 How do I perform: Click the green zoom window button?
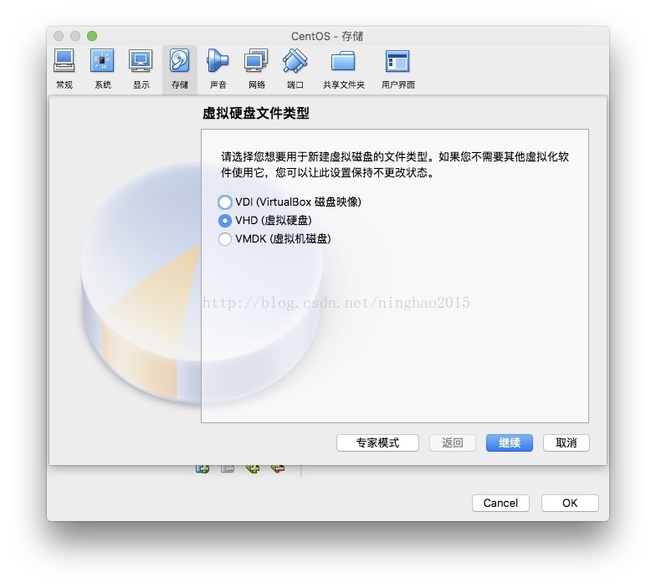coord(92,37)
